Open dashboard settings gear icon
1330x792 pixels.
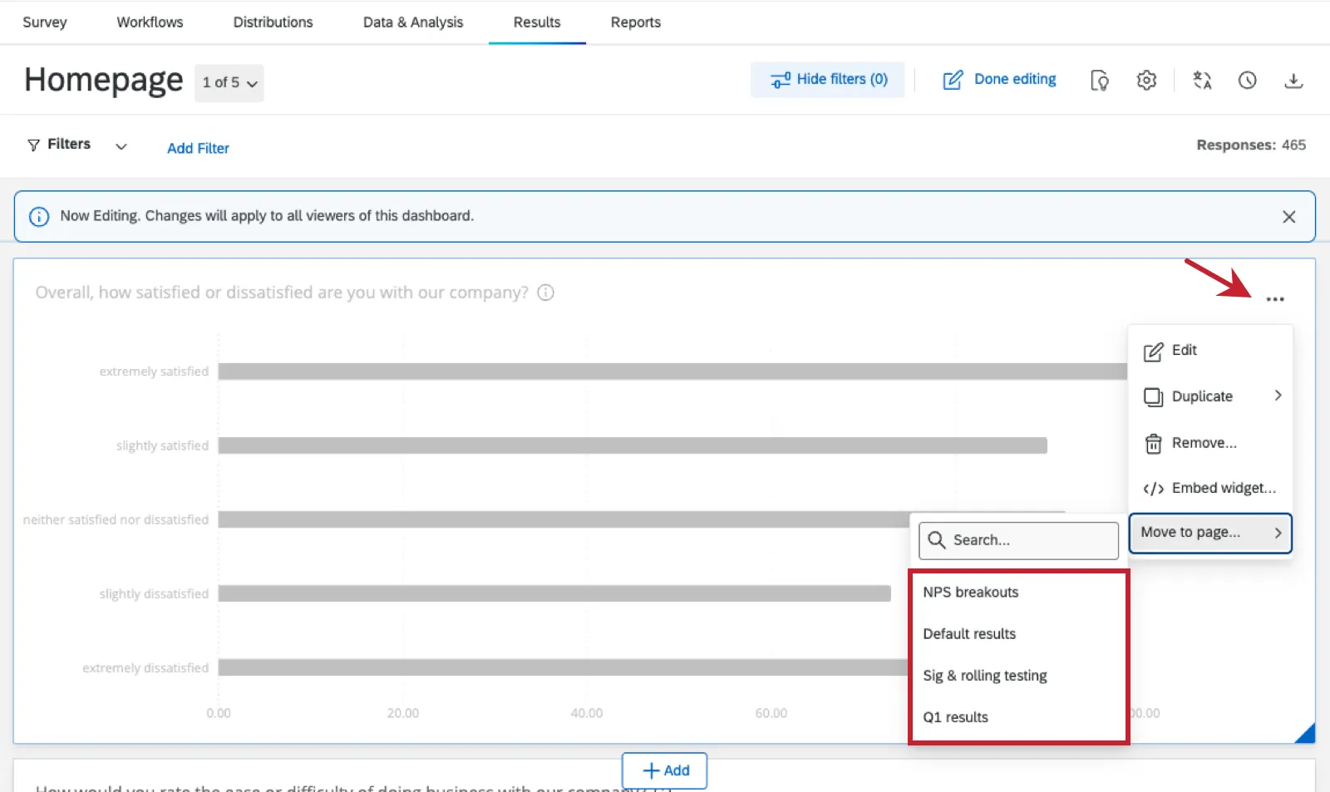coord(1146,81)
